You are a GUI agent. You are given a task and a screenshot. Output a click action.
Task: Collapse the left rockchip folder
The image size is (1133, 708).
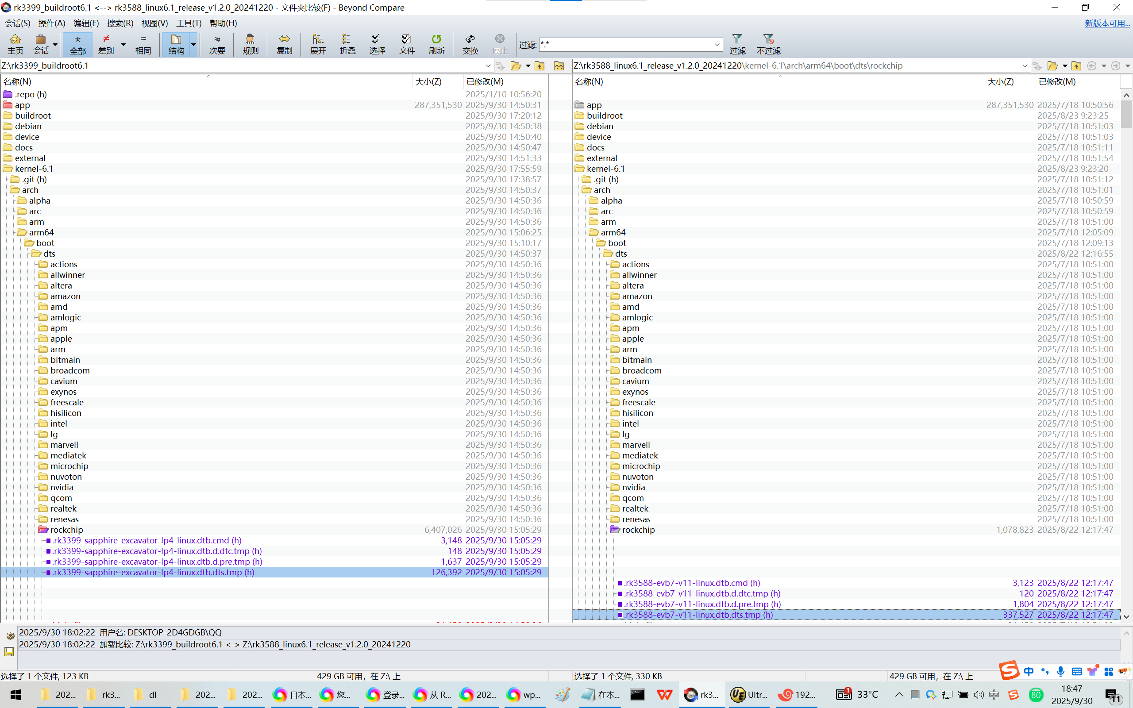point(43,530)
